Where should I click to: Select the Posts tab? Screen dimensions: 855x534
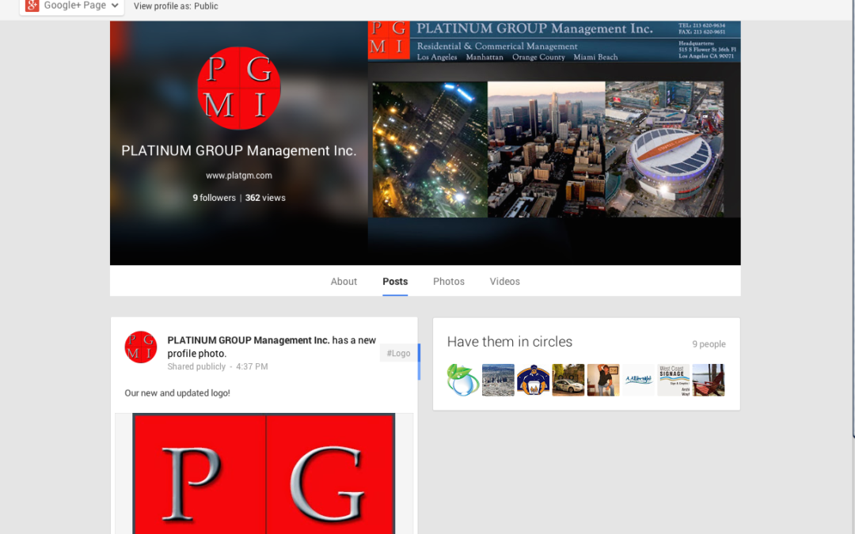click(395, 281)
